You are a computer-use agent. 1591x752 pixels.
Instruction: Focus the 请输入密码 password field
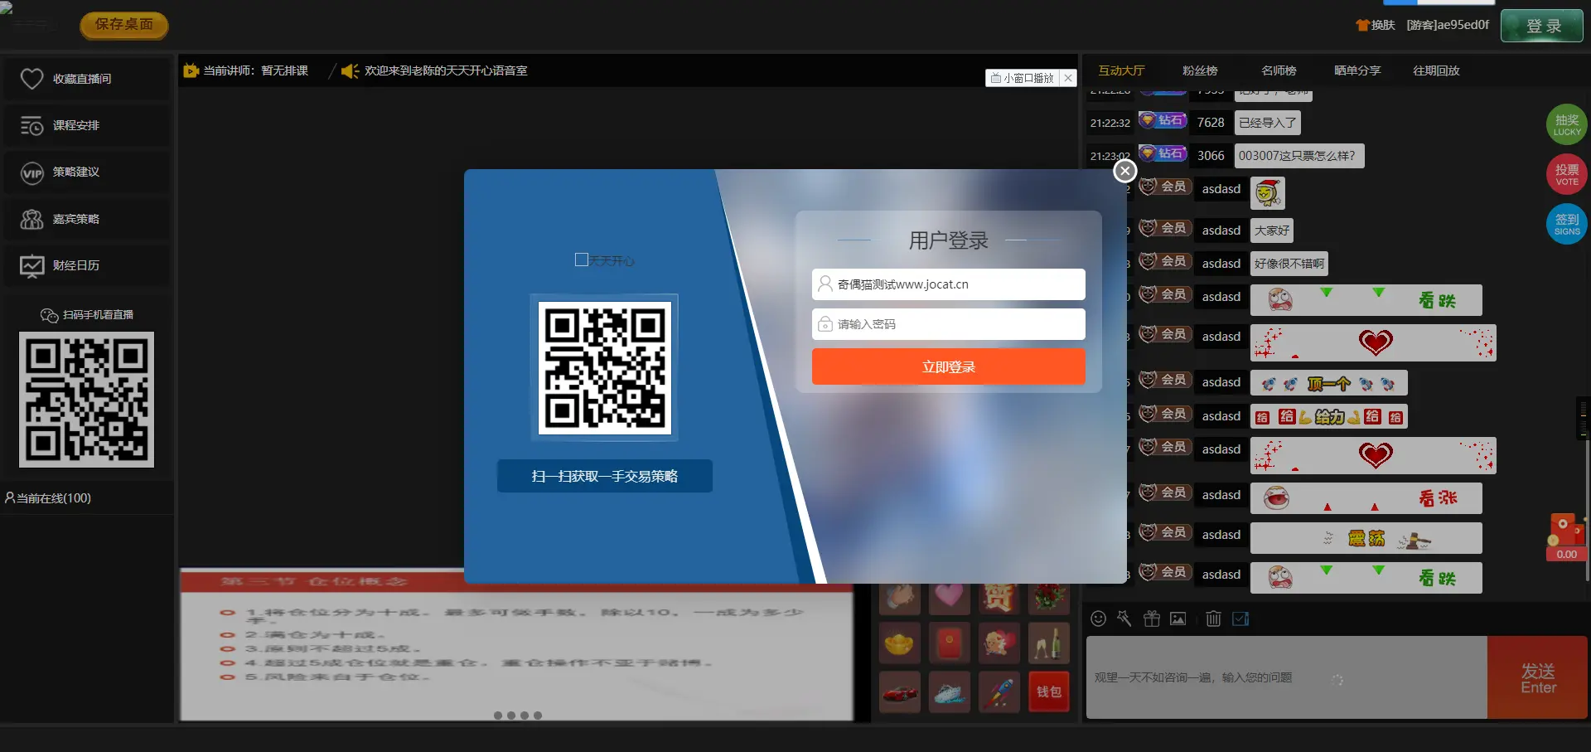949,324
